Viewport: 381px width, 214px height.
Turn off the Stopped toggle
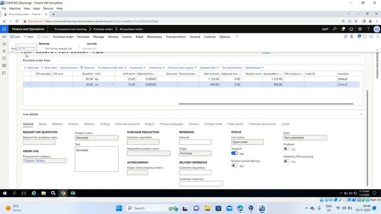[235, 153]
